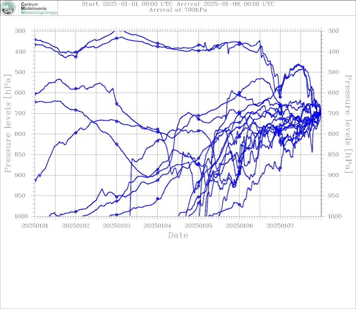
Task: Click the left axis 700 label
Action: [20, 113]
